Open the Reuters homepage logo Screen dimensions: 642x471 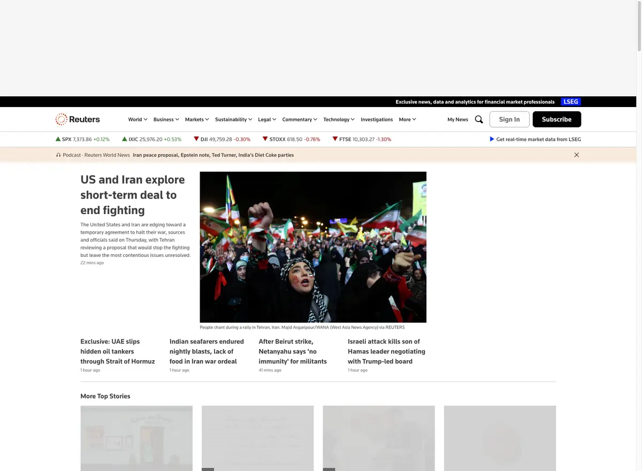[x=78, y=119]
